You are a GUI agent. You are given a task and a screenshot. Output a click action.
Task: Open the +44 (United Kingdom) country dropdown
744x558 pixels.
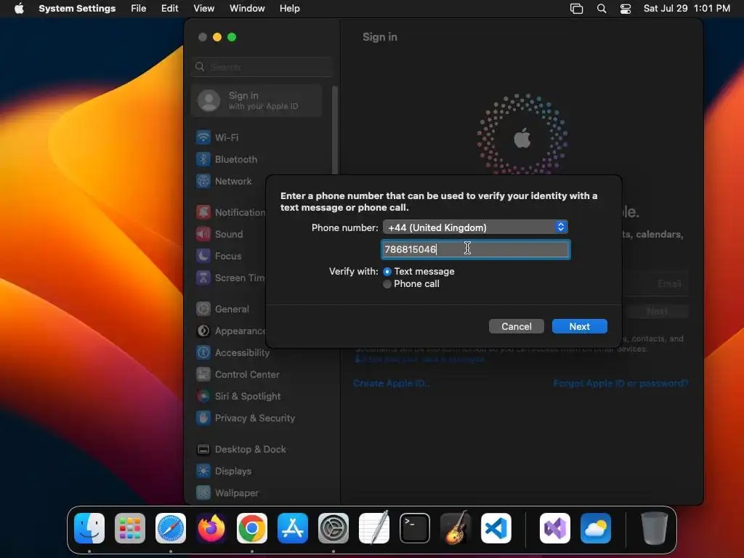(x=475, y=227)
